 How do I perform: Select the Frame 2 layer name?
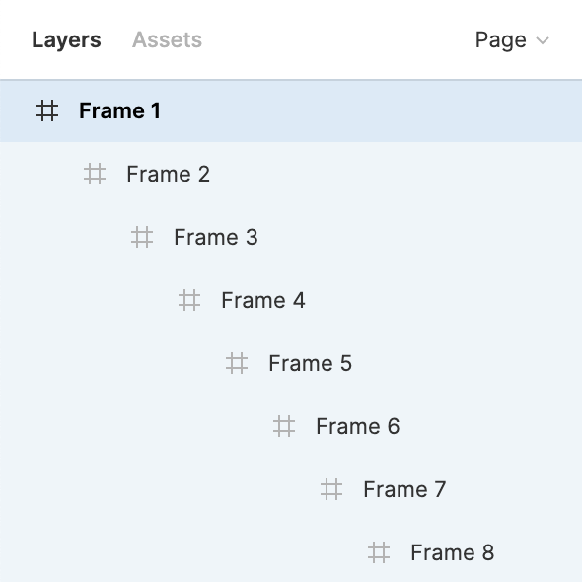[x=168, y=174]
